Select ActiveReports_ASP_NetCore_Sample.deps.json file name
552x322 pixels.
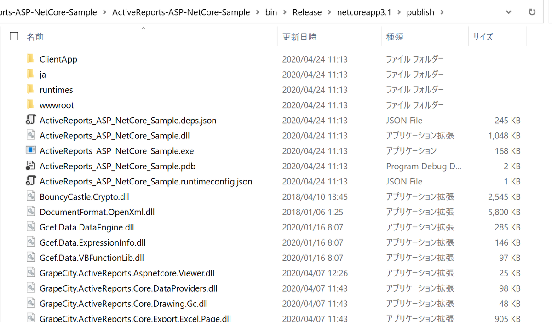pos(128,121)
